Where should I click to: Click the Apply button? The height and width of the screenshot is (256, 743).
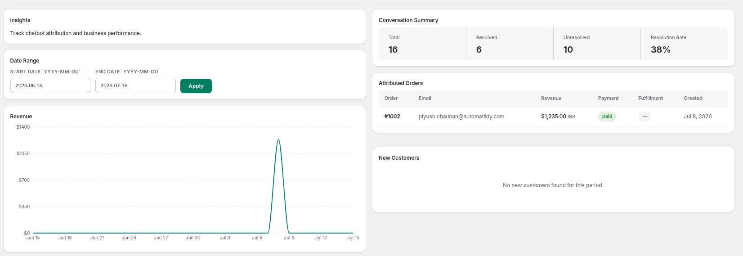point(196,86)
